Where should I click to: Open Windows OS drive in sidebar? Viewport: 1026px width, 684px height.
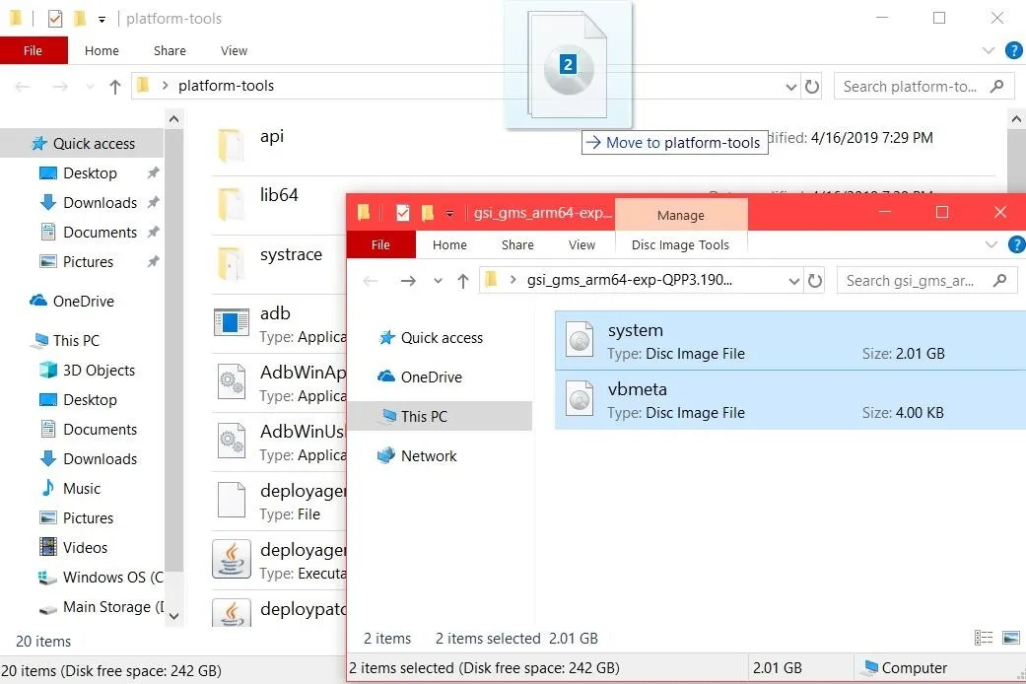click(101, 578)
